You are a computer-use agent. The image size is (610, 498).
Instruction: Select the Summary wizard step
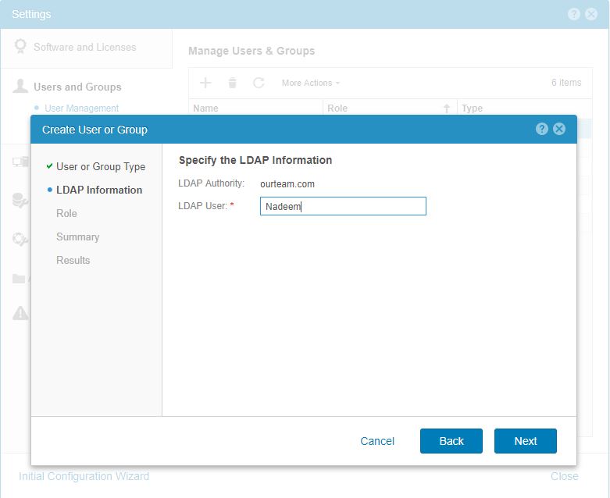tap(77, 237)
